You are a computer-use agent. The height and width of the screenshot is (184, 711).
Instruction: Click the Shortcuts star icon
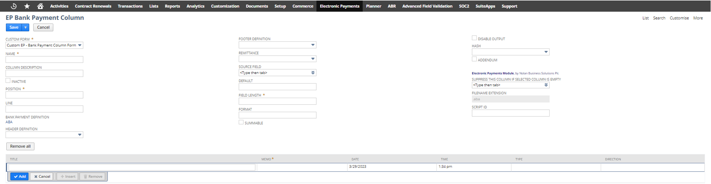(27, 6)
